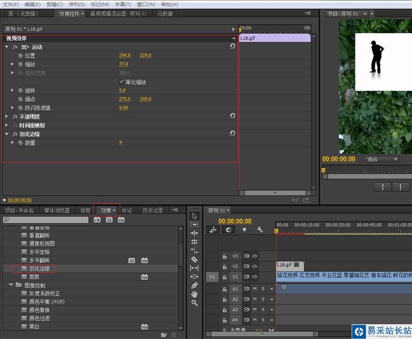Filter effects by 32-bit color icon

coord(109,220)
